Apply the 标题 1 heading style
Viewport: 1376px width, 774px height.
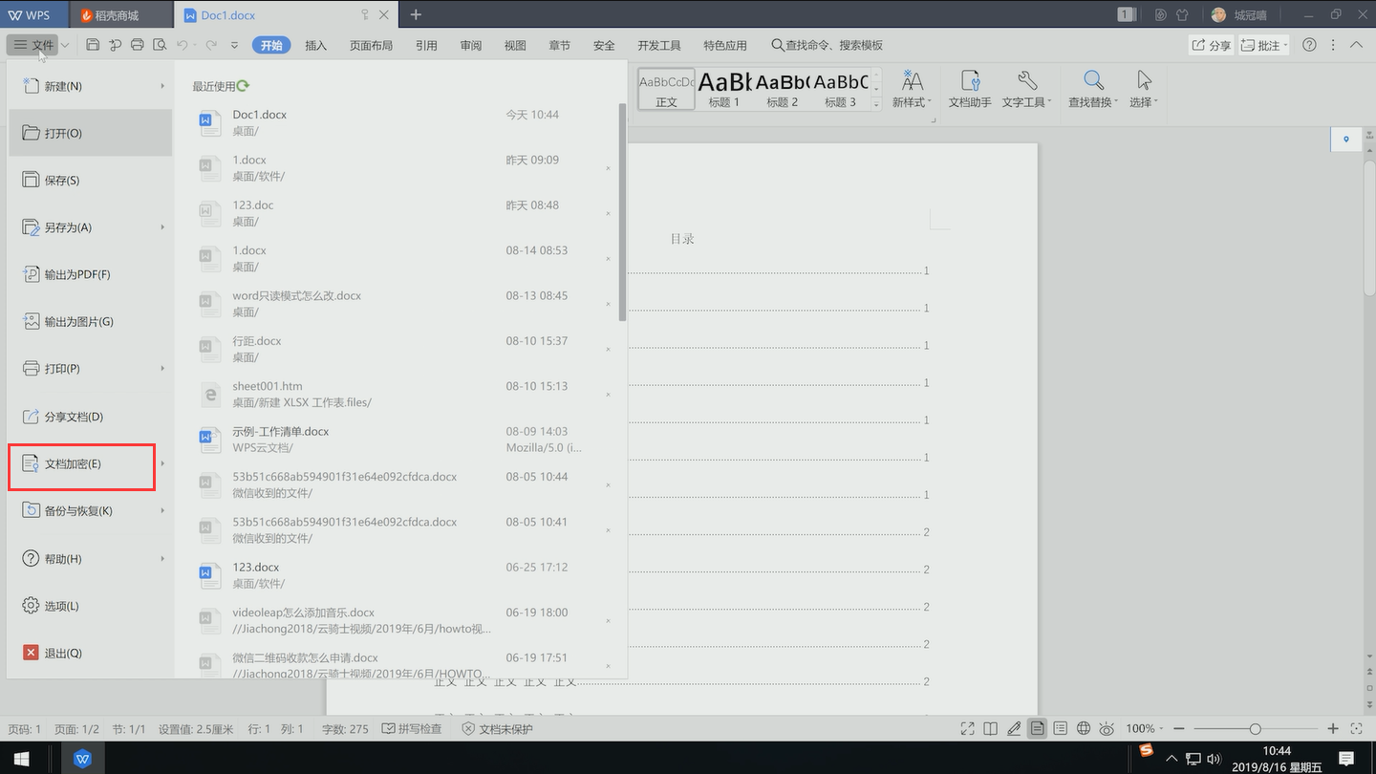coord(724,89)
